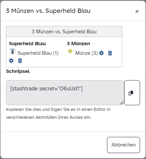Click the dialog title 3 Münzen vs. Superheld Blau
This screenshot has width=146, height=159.
[48, 11]
